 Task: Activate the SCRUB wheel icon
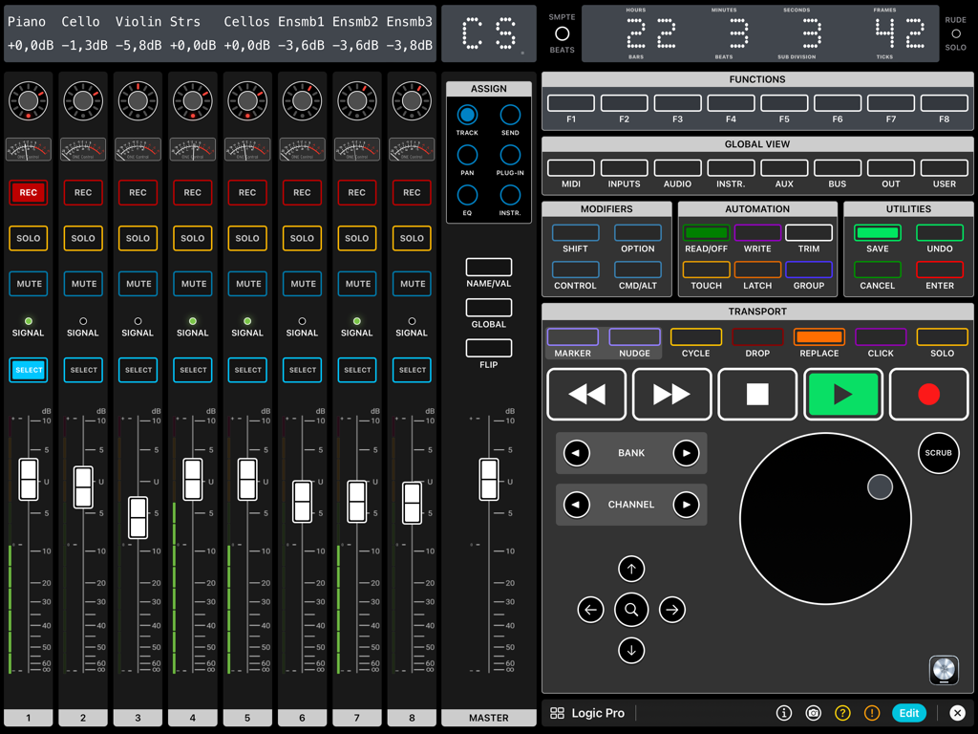tap(938, 453)
